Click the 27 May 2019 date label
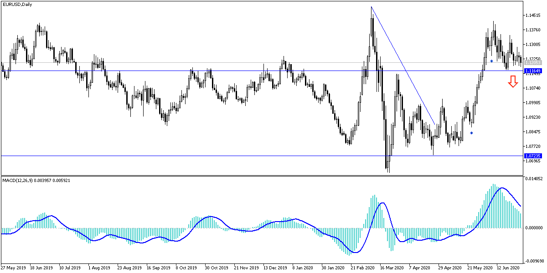Image resolution: width=547 pixels, height=273 pixels. 13,268
